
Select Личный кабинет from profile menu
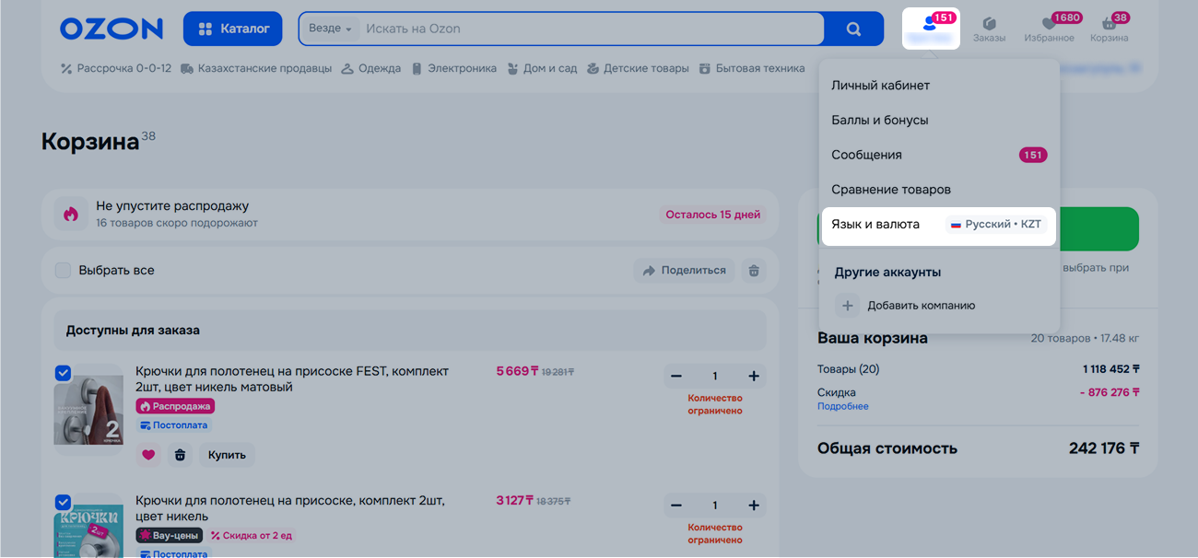(880, 86)
